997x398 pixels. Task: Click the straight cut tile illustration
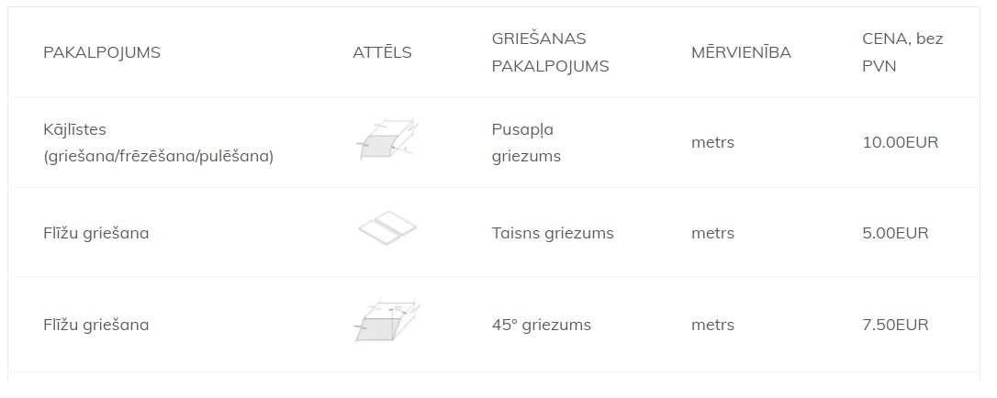click(387, 227)
